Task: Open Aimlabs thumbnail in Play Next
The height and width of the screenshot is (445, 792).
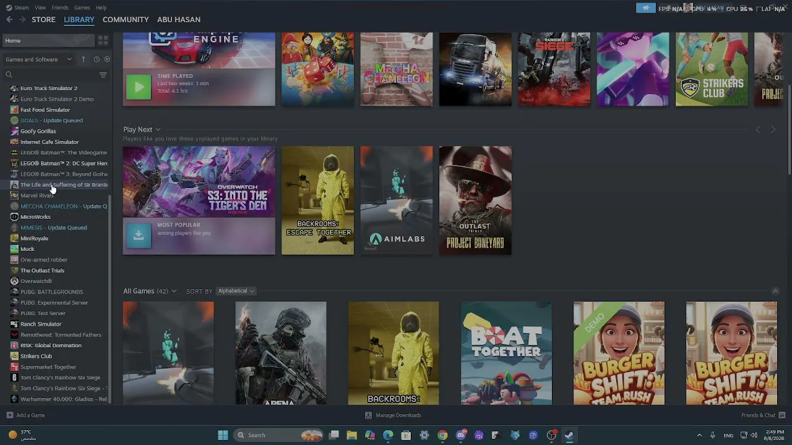Action: [x=397, y=200]
